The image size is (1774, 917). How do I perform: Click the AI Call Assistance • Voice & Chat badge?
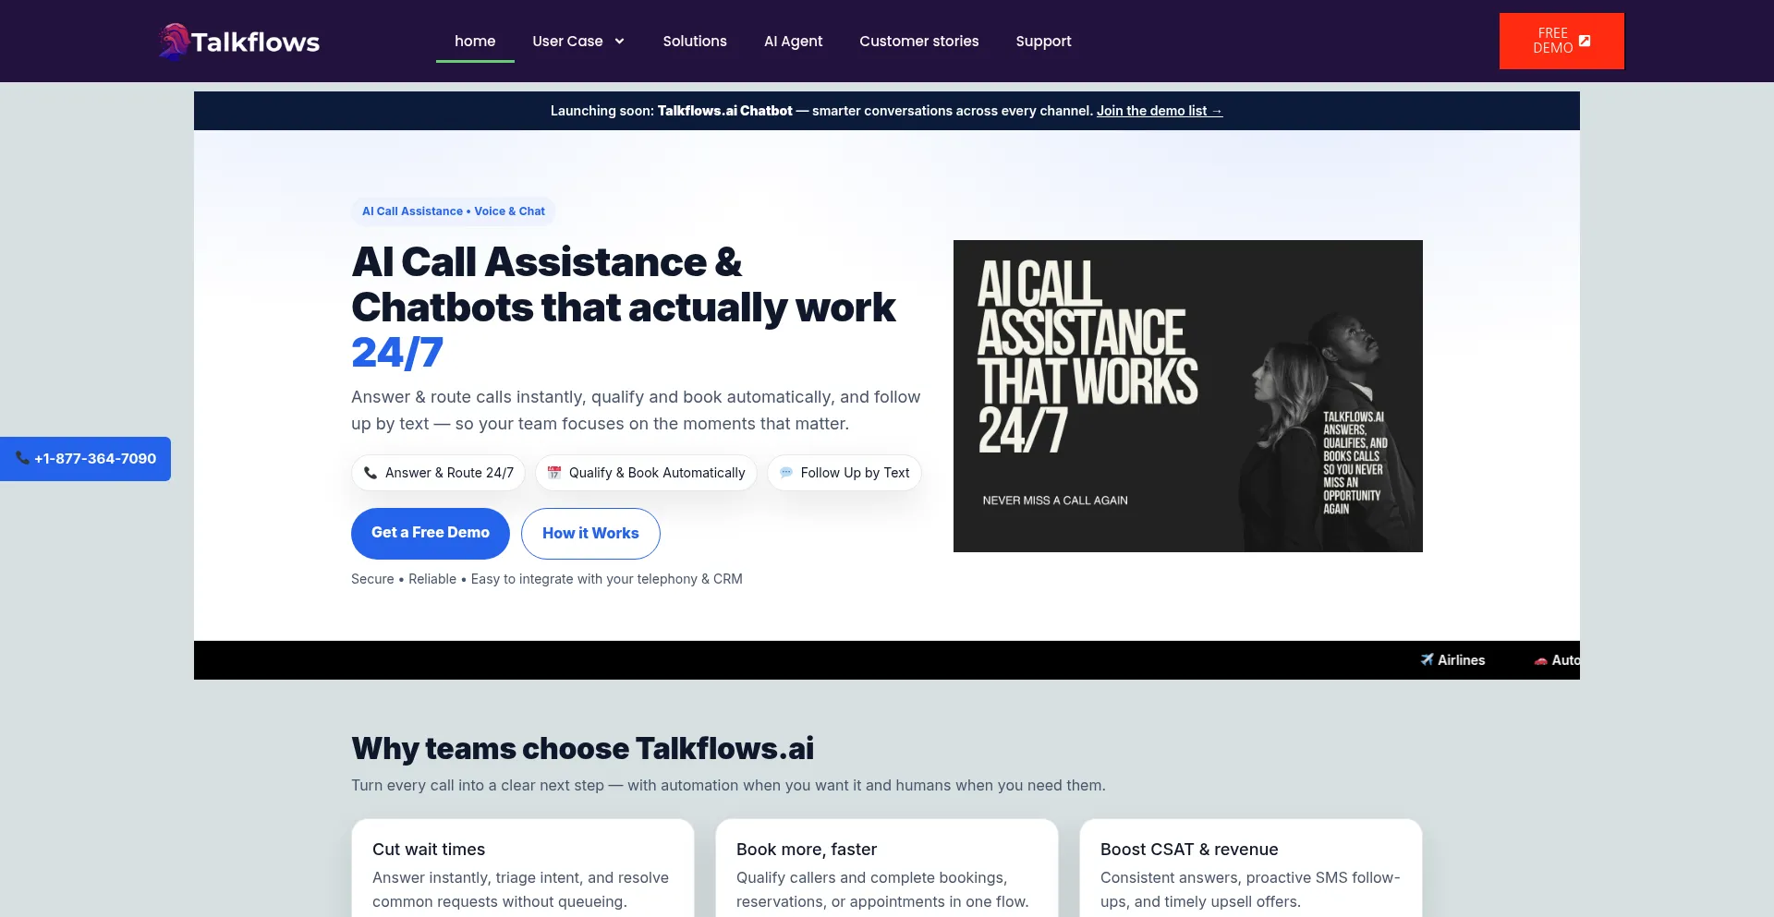(x=453, y=211)
